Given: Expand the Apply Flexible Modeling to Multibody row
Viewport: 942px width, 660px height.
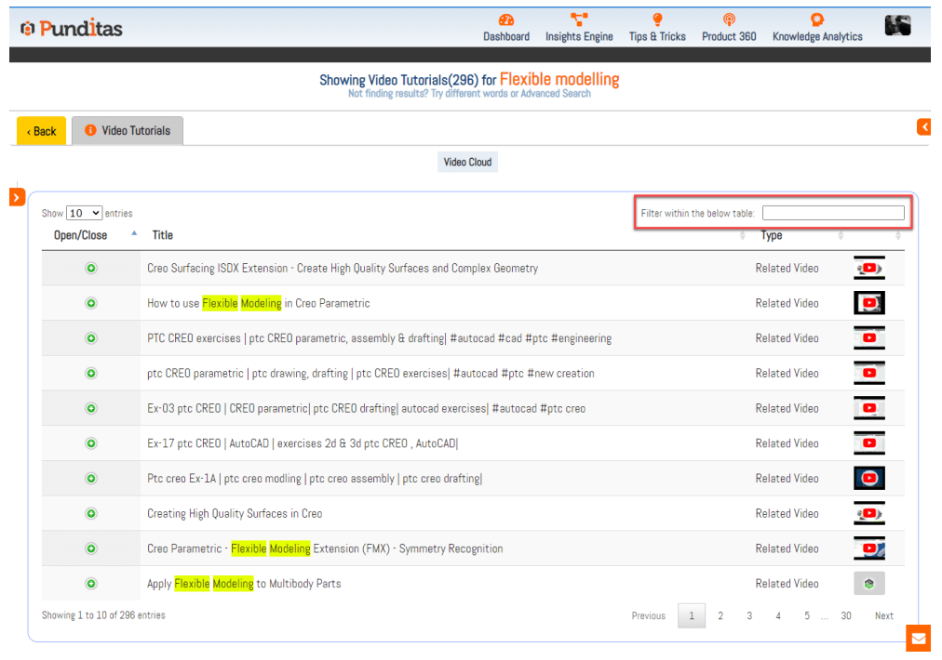Looking at the screenshot, I should point(91,584).
